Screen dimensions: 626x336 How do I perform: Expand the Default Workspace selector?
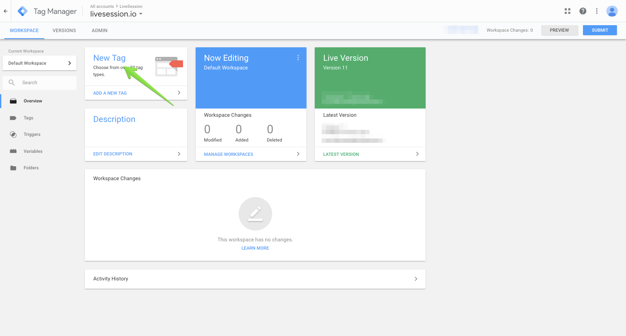[40, 63]
